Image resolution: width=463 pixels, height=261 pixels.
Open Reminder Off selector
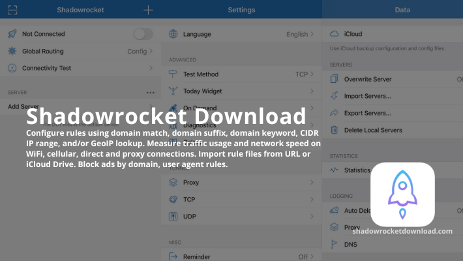coord(306,256)
